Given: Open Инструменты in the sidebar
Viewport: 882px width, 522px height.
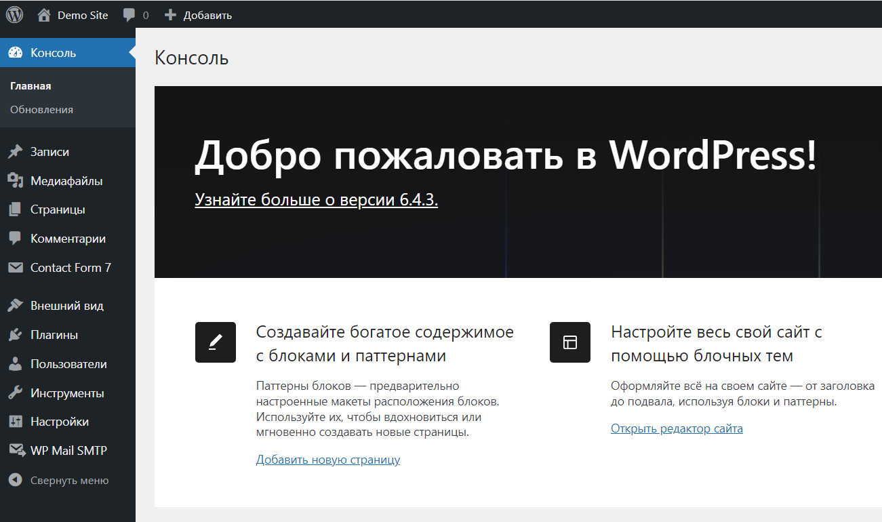Looking at the screenshot, I should pos(68,393).
